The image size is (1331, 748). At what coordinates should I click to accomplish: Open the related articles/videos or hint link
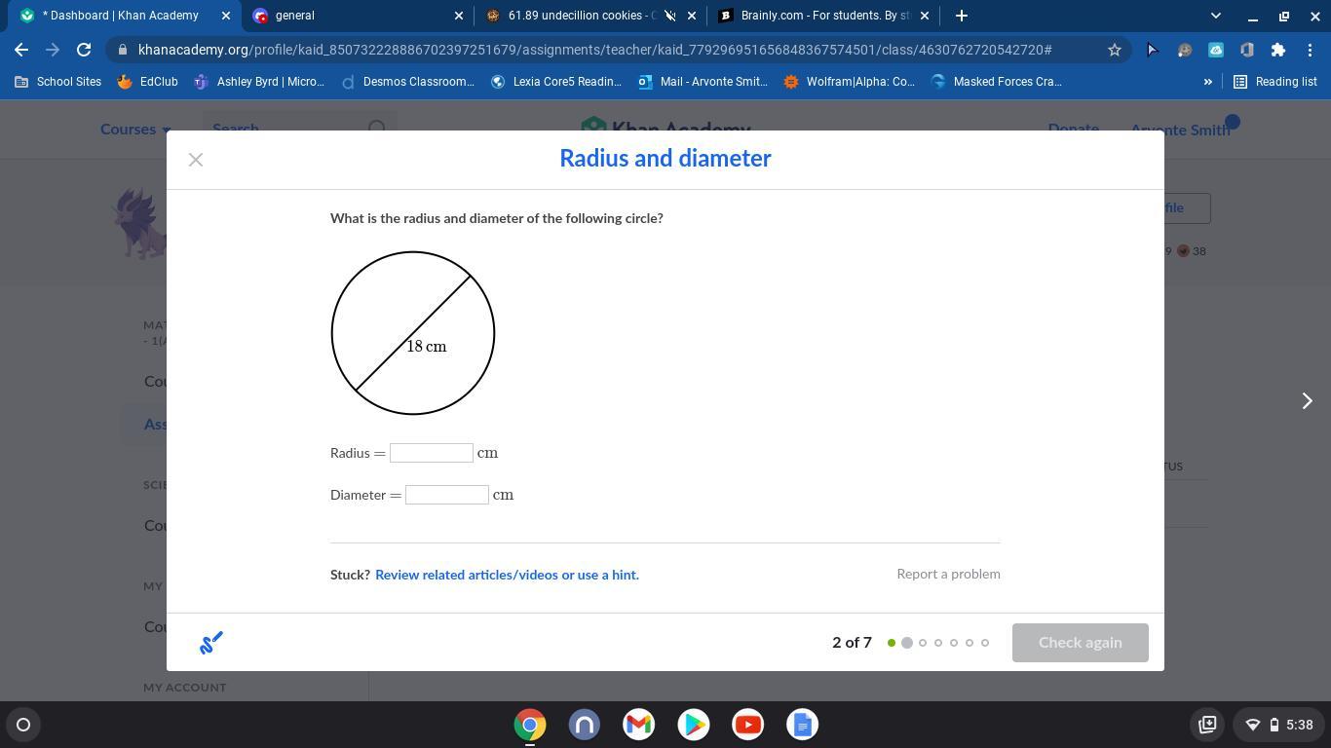(507, 575)
